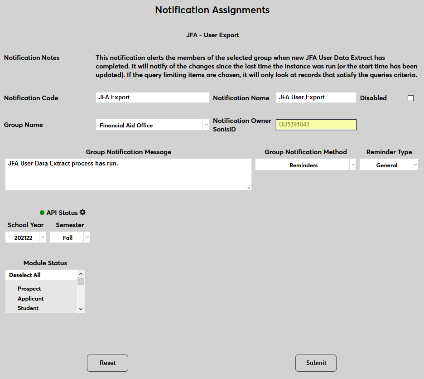Click the Group Notification Message text area
Image resolution: width=424 pixels, height=379 pixels.
128,175
